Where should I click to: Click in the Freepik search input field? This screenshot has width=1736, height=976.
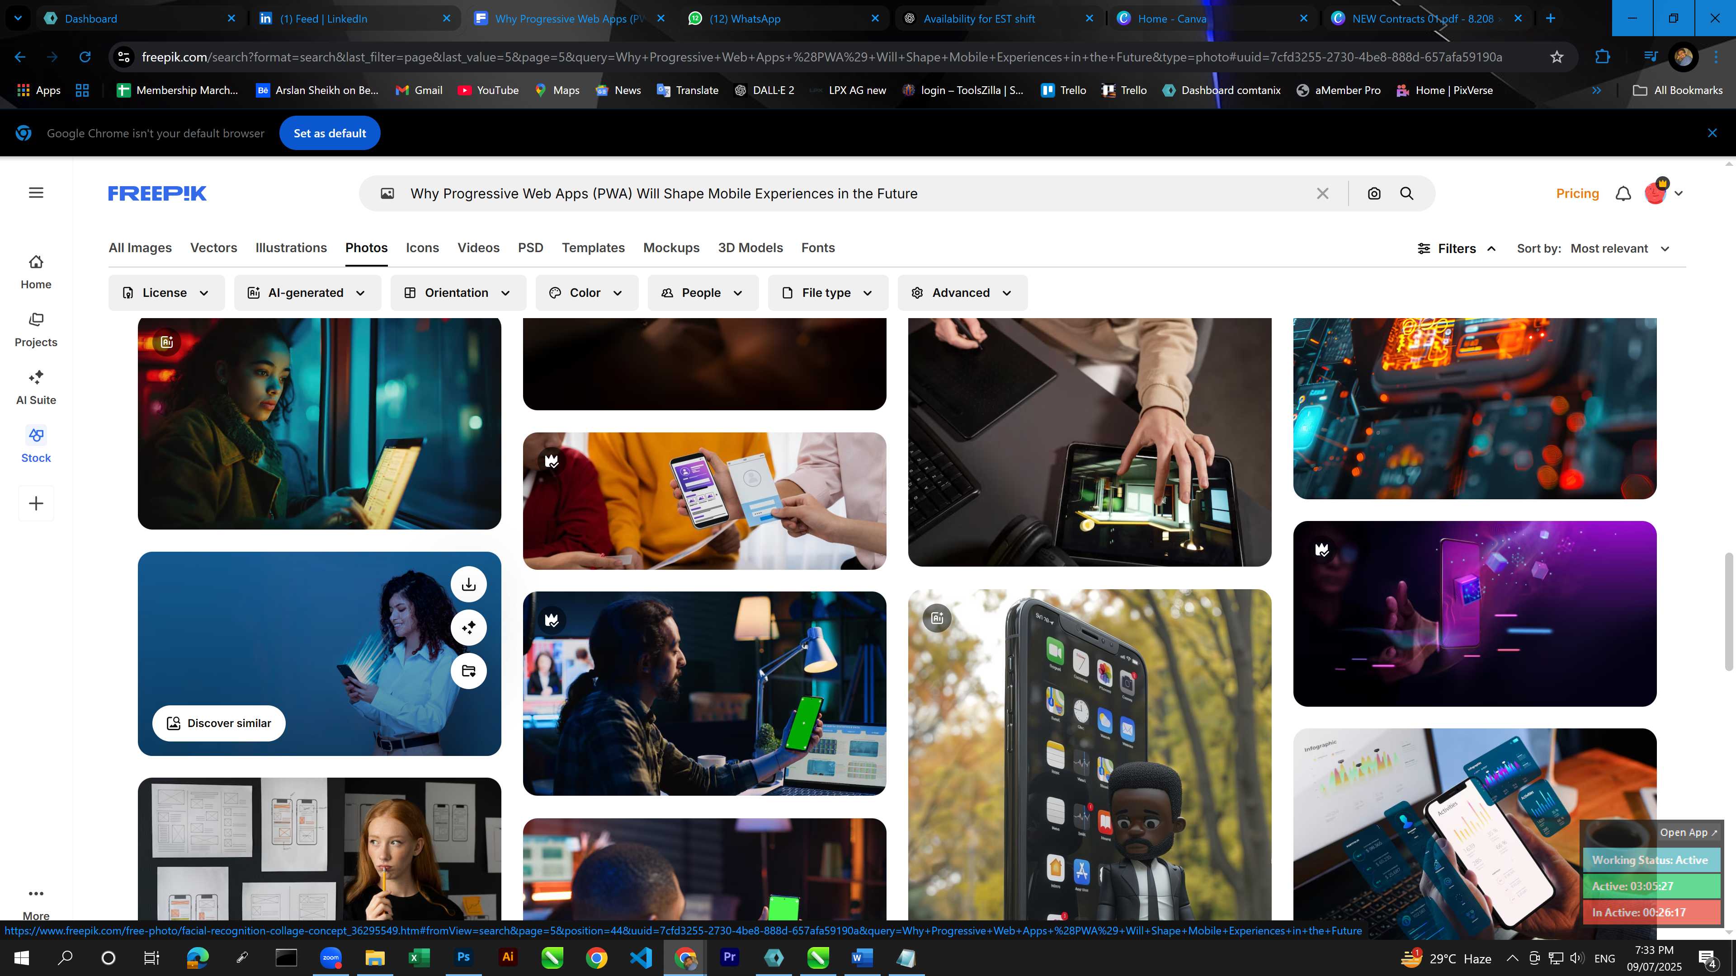pos(856,193)
